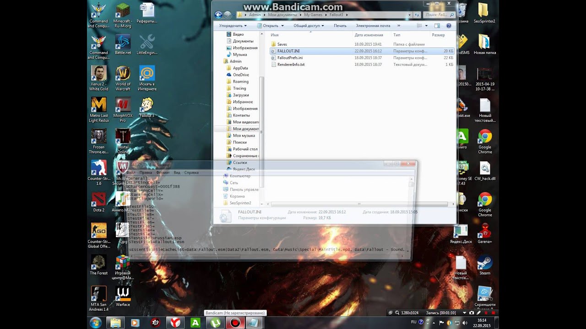
Task: Open The Forest desktop shortcut
Action: 98,265
